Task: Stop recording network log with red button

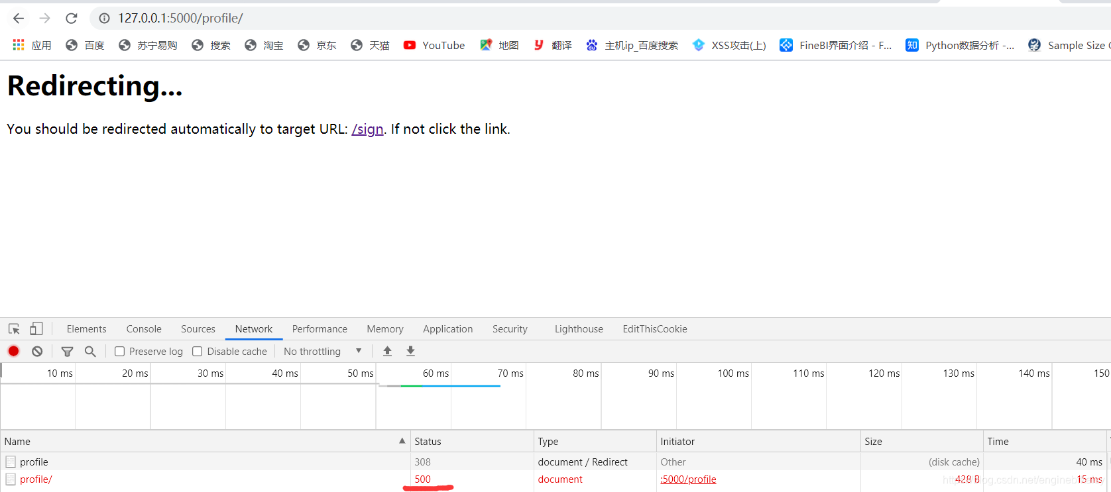Action: tap(14, 352)
